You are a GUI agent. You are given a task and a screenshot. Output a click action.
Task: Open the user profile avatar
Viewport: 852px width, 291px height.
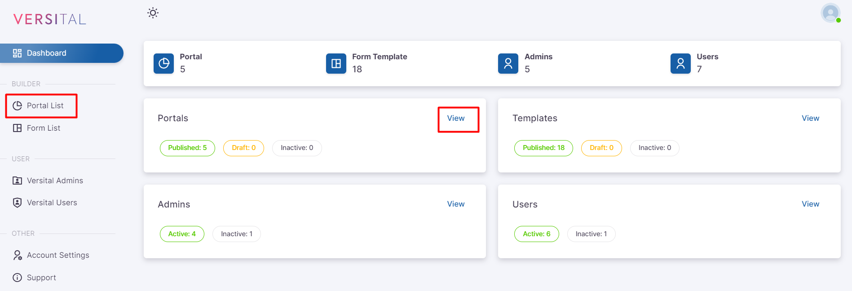coord(830,13)
